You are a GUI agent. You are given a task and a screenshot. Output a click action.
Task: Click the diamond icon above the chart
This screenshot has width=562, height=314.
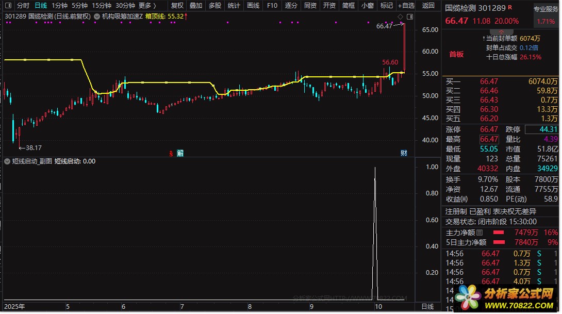click(x=400, y=16)
